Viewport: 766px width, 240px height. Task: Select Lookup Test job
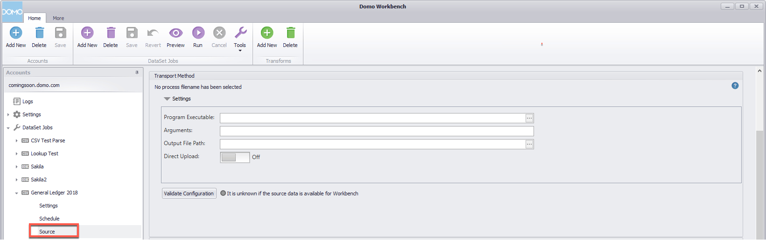click(40, 153)
